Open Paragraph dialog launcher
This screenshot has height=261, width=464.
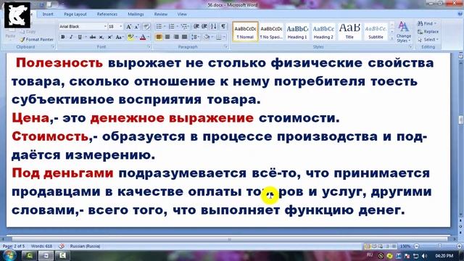point(225,46)
